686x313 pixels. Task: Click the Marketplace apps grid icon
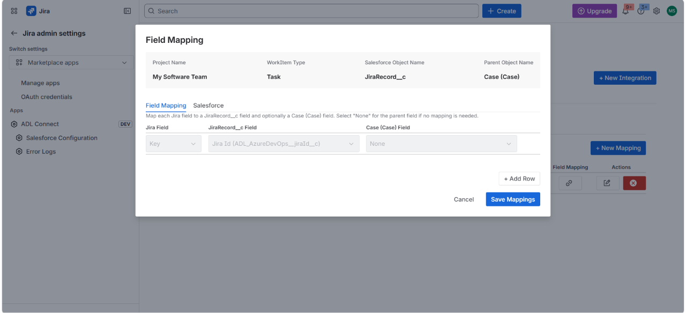point(19,63)
